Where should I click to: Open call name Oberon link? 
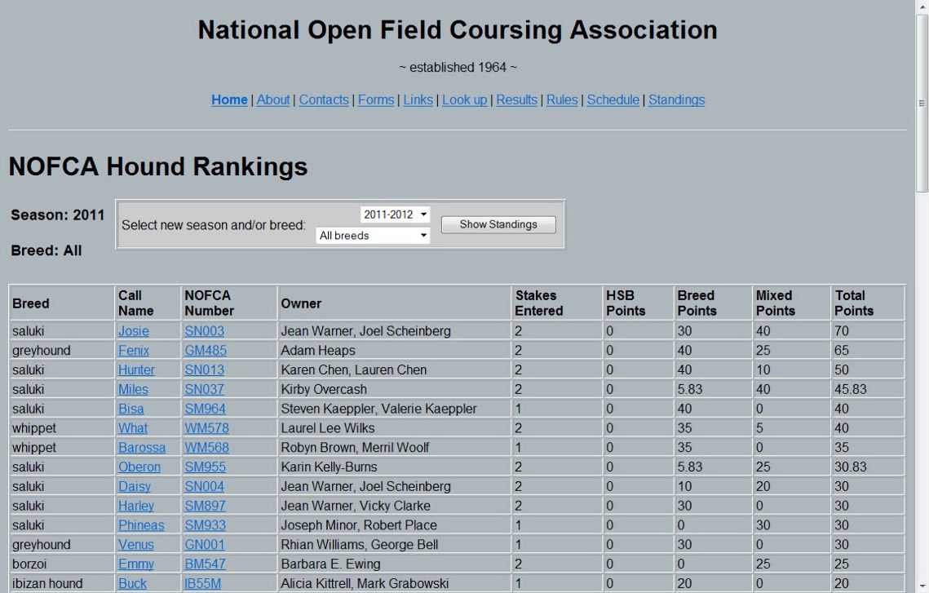[139, 467]
